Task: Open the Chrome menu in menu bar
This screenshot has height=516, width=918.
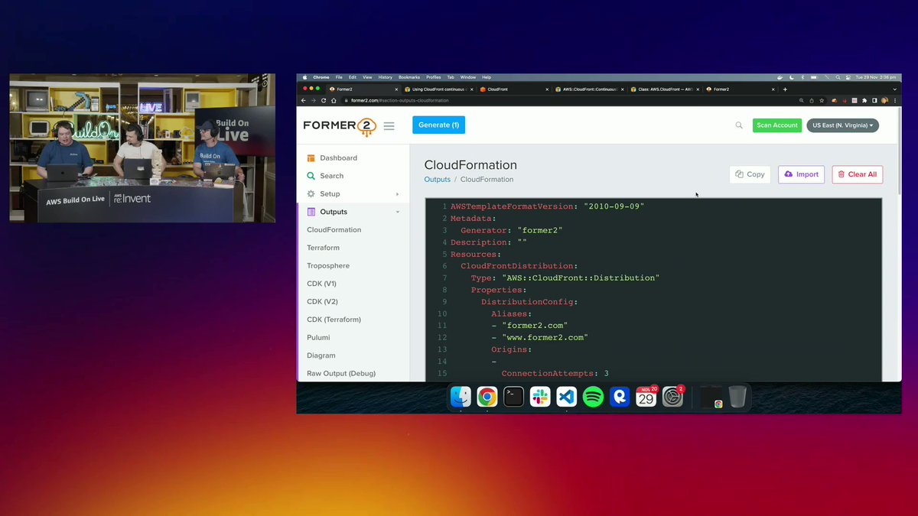Action: 321,77
